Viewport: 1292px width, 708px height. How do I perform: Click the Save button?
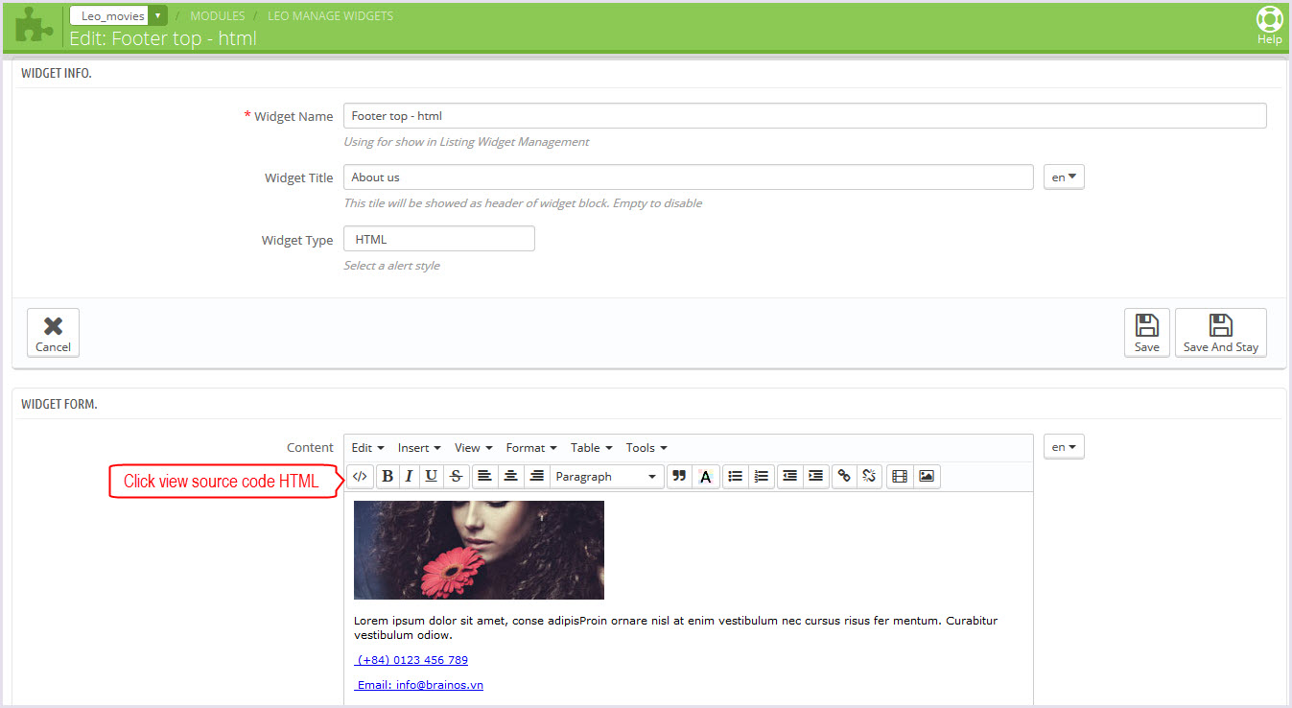[1147, 333]
